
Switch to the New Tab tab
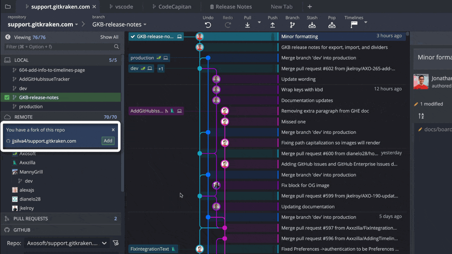tap(281, 6)
